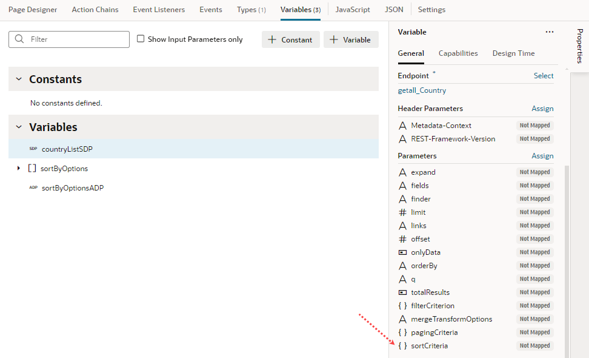Collapse the Constants section
Image resolution: width=589 pixels, height=358 pixels.
(19, 79)
